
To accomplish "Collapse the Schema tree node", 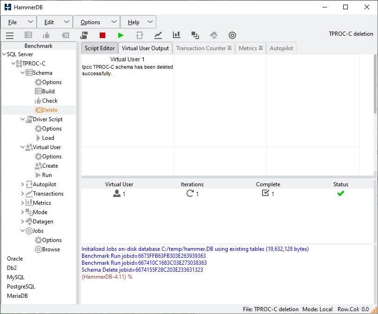I will [23, 72].
